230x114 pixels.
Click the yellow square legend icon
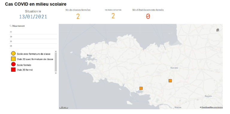point(13,59)
